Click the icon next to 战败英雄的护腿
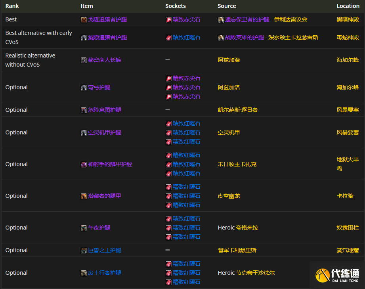365x289 pixels. [x=221, y=37]
